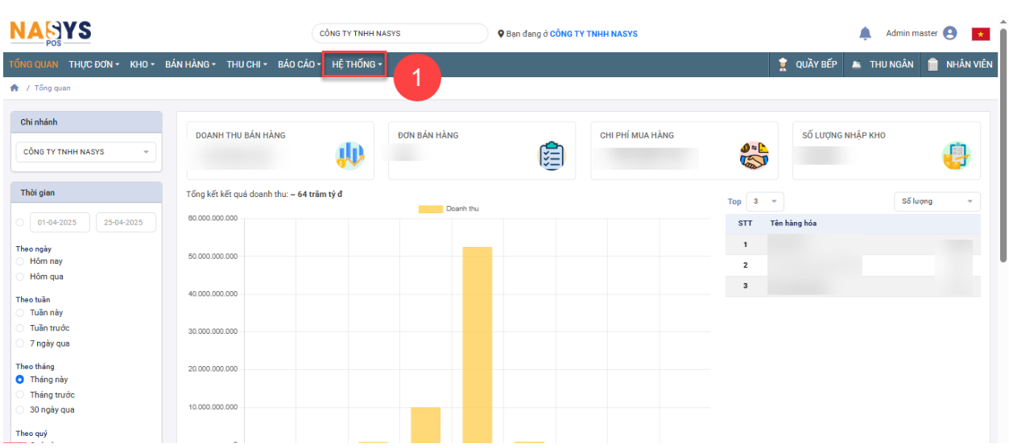Go home via breadcrumb house icon
The height and width of the screenshot is (448, 1009).
(x=14, y=88)
